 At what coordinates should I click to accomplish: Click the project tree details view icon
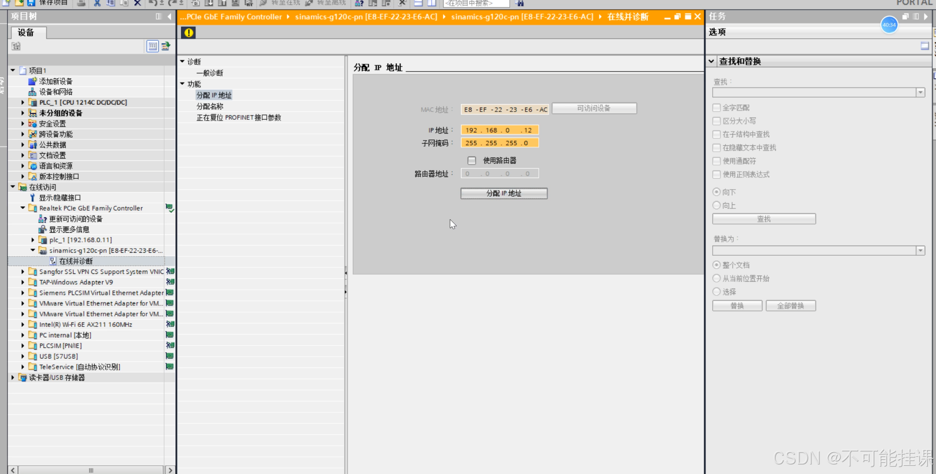152,46
